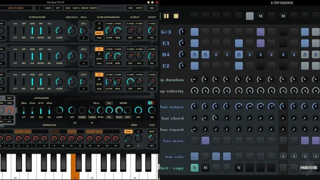Click the amp envelope SLOPE knob
Viewport: 320px width, 180px height.
point(59,110)
